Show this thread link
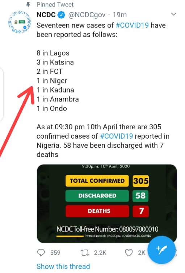 (x=63, y=266)
